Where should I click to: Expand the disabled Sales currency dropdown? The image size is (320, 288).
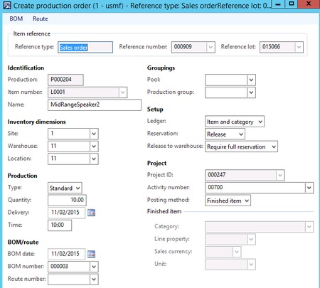237,252
